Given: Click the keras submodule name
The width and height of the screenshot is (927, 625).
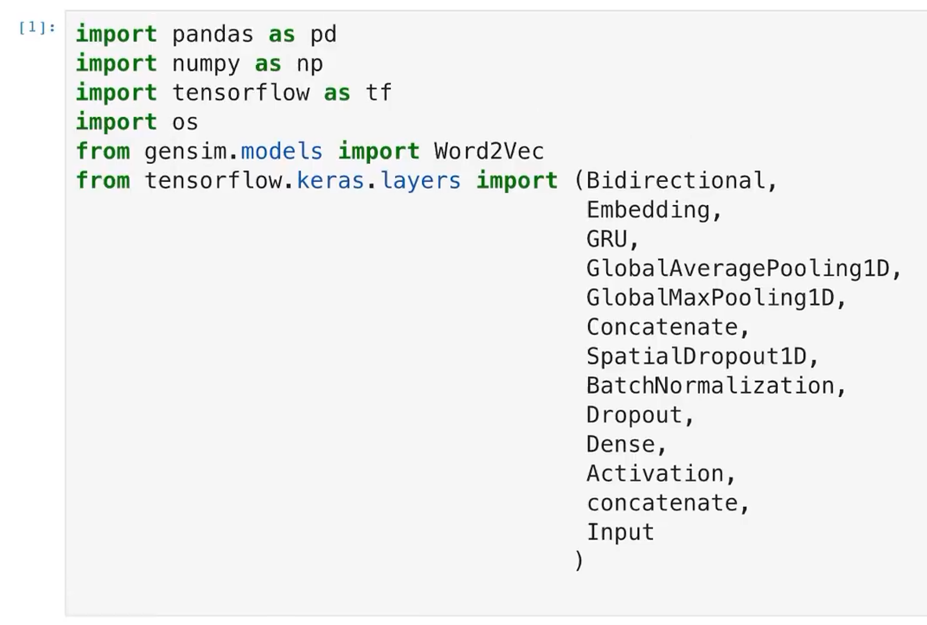Looking at the screenshot, I should click(x=330, y=180).
